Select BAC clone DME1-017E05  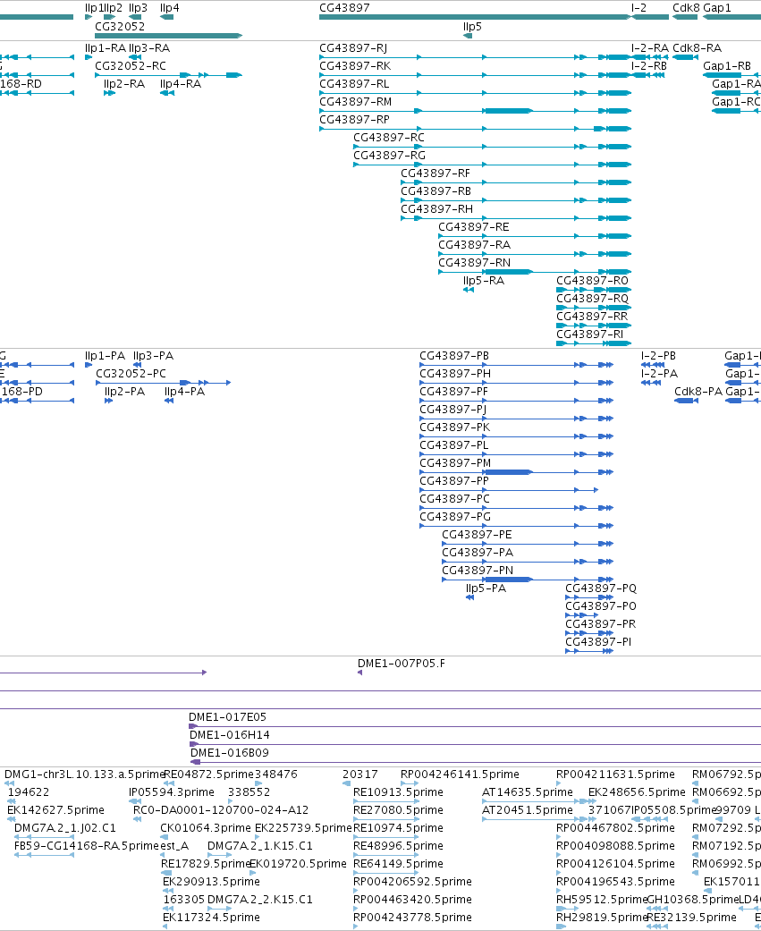coord(227,716)
